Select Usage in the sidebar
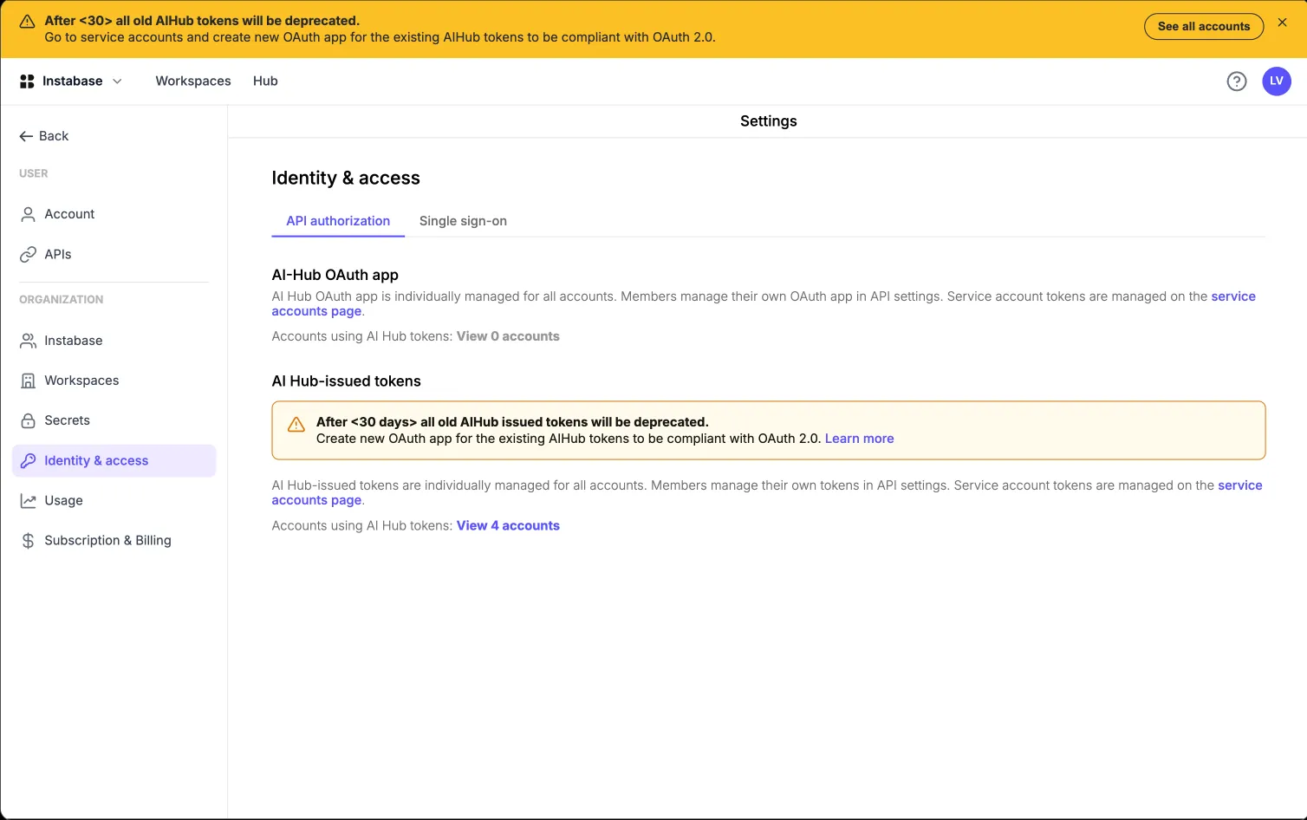Image resolution: width=1307 pixels, height=820 pixels. (114, 500)
